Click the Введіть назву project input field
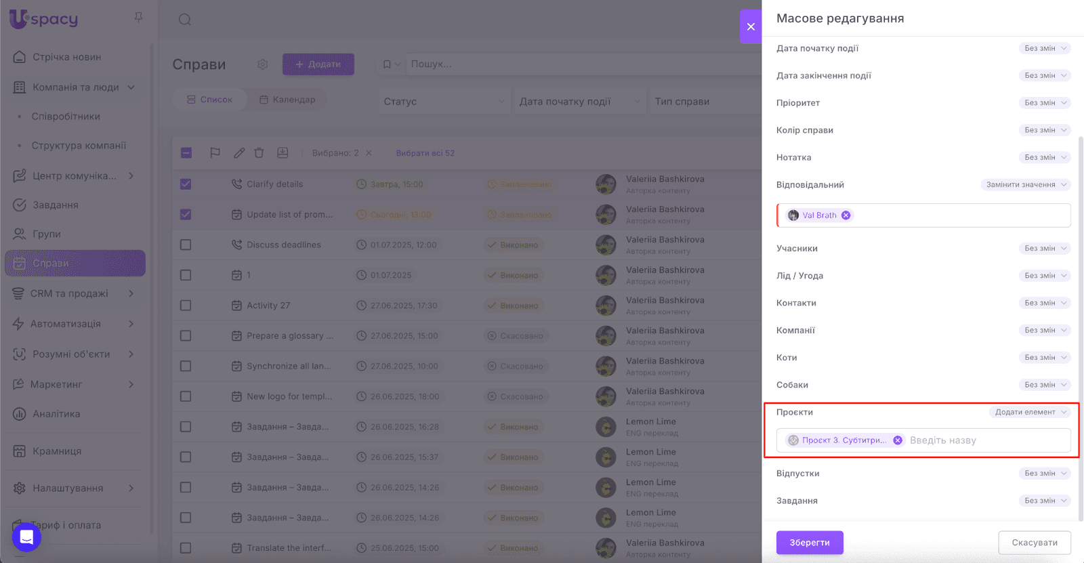 (986, 440)
